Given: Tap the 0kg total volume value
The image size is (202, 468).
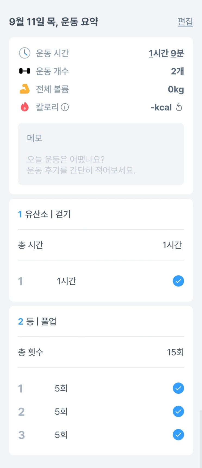Looking at the screenshot, I should pyautogui.click(x=176, y=89).
